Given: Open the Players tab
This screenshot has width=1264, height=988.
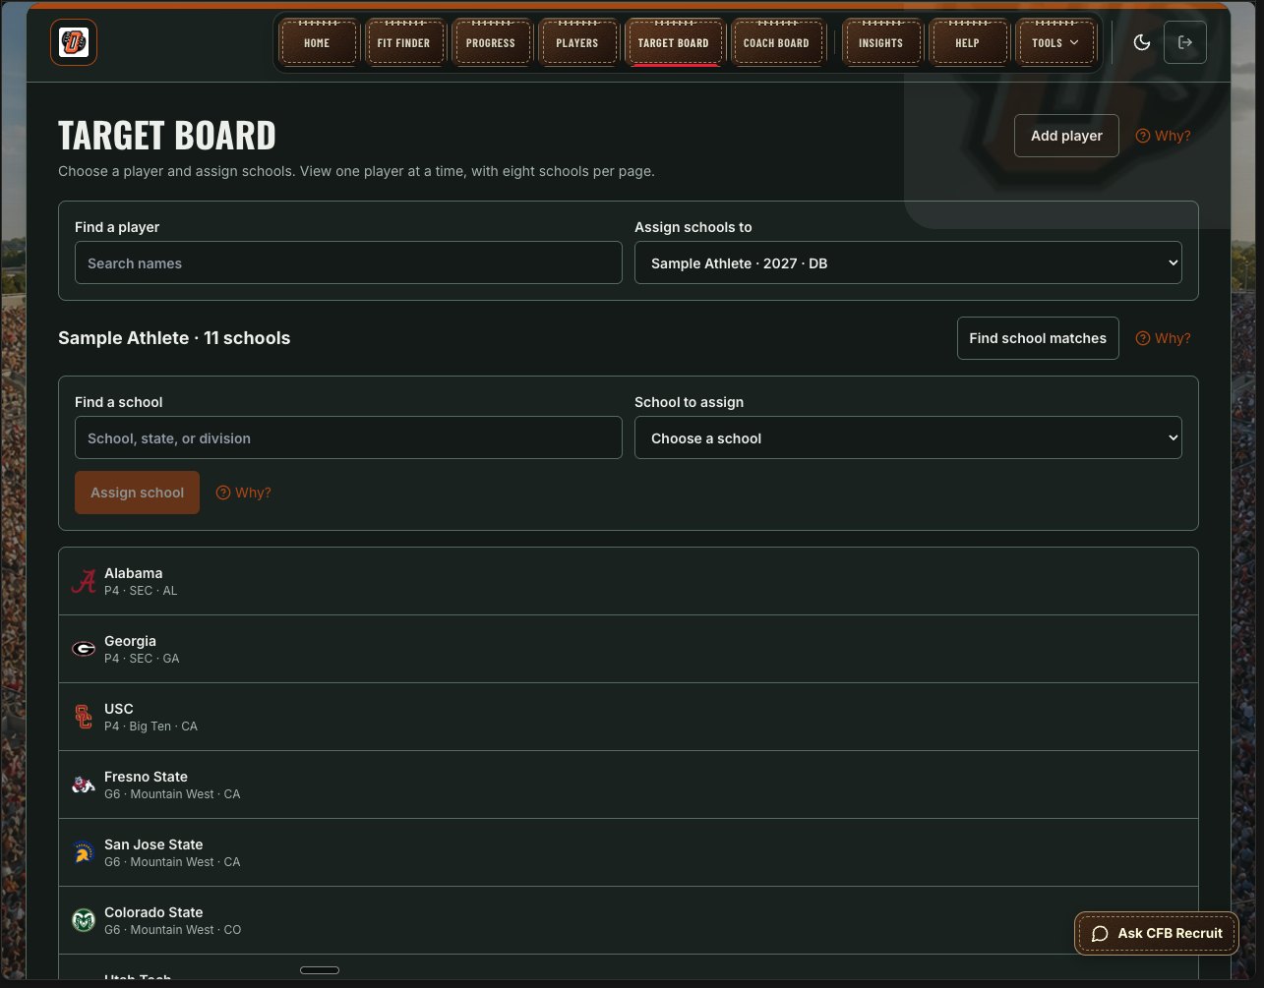Looking at the screenshot, I should coord(577,43).
